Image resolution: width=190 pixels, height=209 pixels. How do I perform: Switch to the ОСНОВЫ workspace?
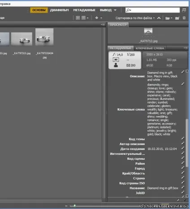click(x=39, y=10)
